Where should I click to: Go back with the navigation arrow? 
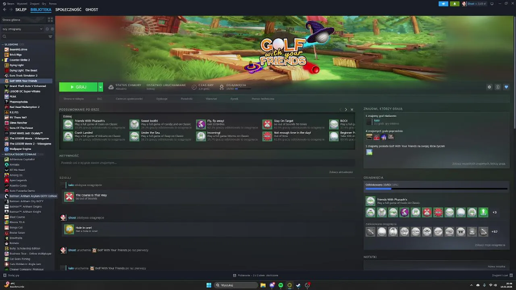[x=5, y=9]
